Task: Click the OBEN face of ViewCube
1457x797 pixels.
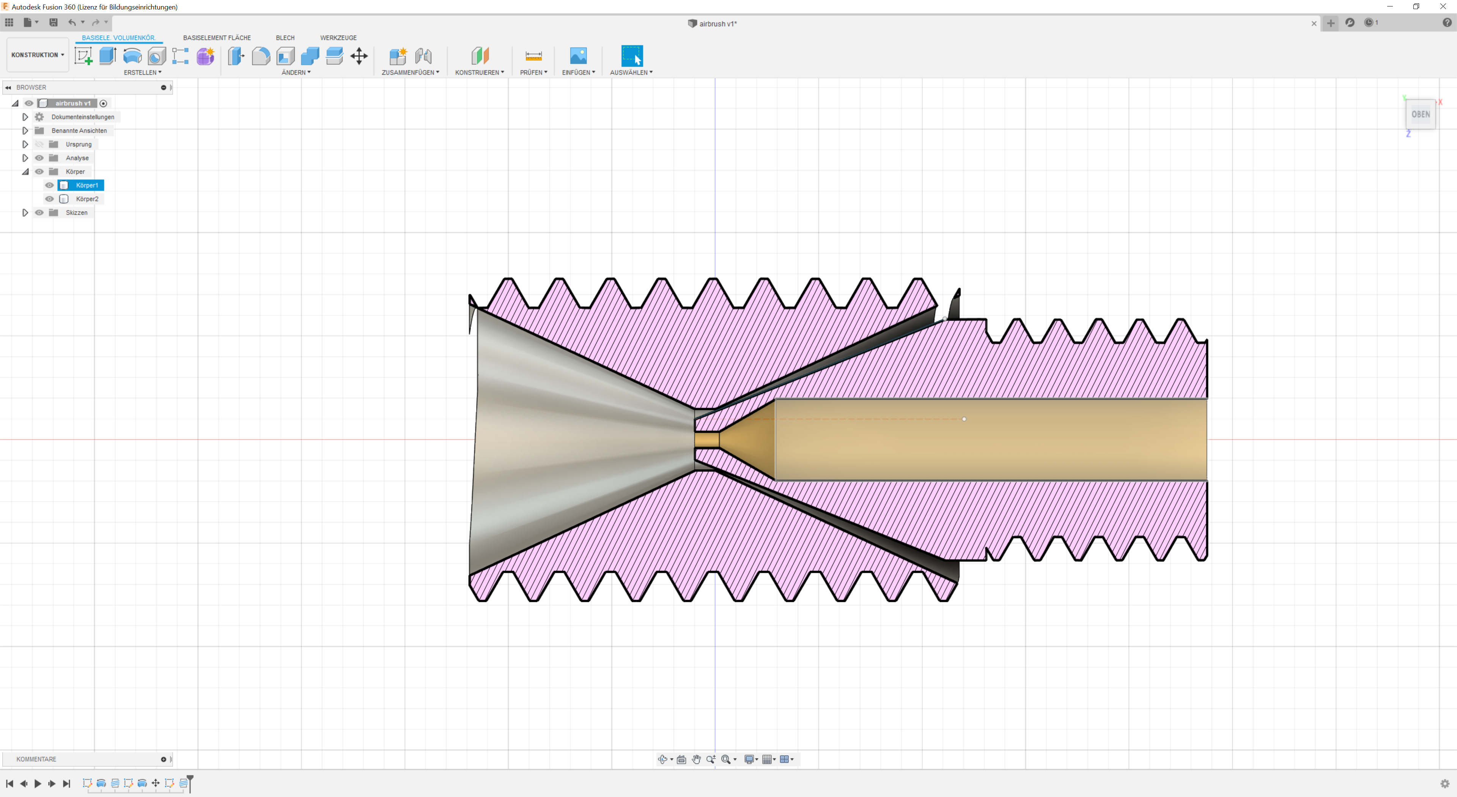Action: pyautogui.click(x=1420, y=114)
